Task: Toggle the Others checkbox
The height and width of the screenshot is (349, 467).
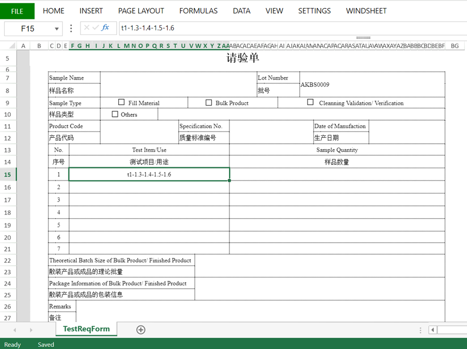Action: coord(114,114)
